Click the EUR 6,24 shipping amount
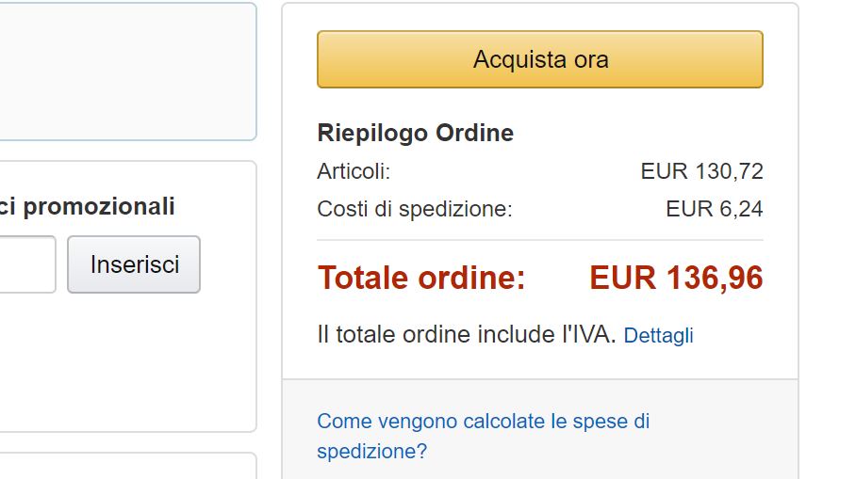 point(714,209)
